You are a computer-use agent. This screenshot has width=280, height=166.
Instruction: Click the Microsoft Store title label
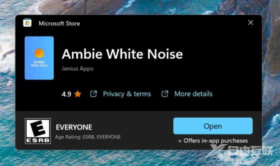click(x=59, y=23)
